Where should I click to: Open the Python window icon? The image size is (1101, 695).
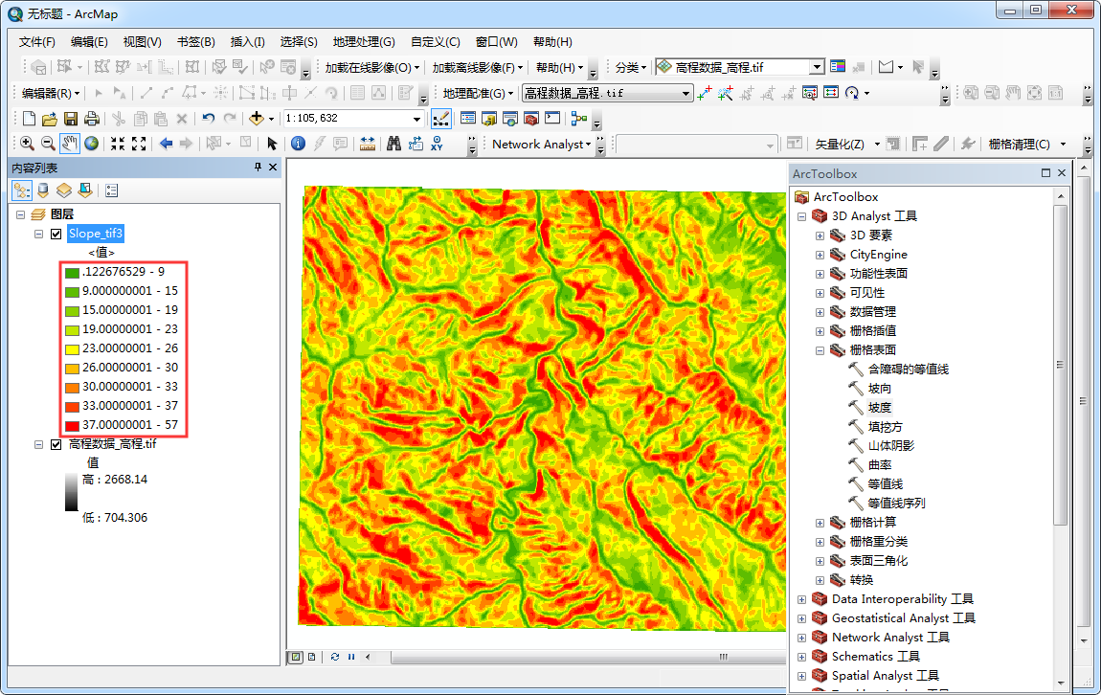click(552, 119)
